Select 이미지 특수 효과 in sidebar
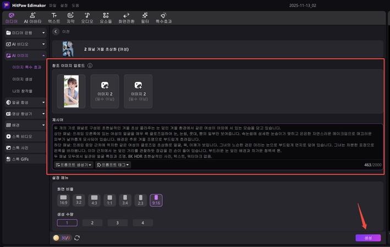 coord(26,68)
